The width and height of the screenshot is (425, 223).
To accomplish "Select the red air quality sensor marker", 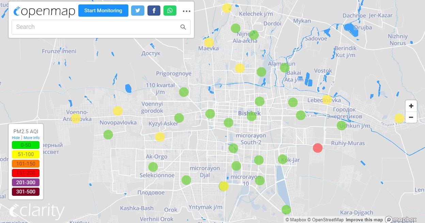I will point(317,148).
